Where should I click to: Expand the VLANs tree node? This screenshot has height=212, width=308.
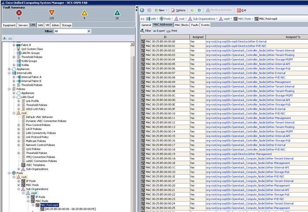pos(14,65)
